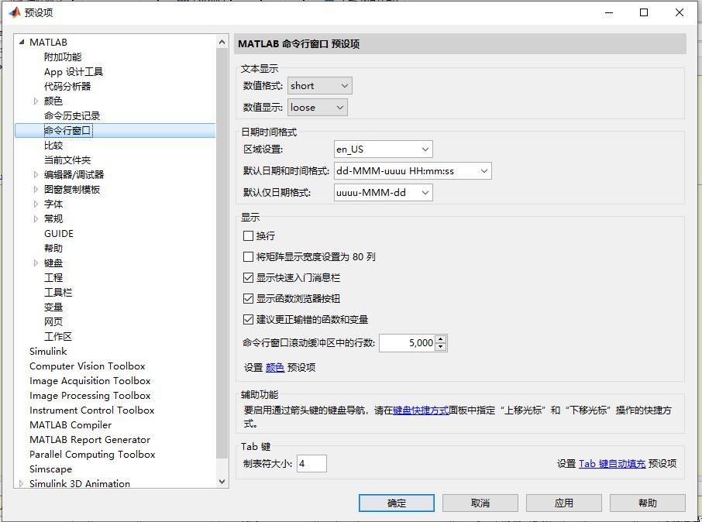Open the Tab 键自动填充 link
This screenshot has width=702, height=522.
612,463
